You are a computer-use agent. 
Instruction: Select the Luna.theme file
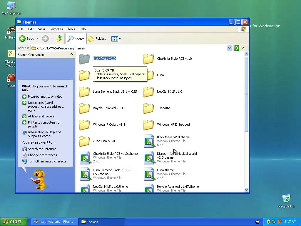(165, 174)
